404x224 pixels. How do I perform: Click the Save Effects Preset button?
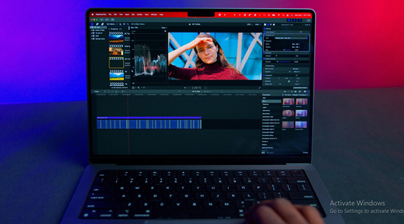[x=300, y=88]
